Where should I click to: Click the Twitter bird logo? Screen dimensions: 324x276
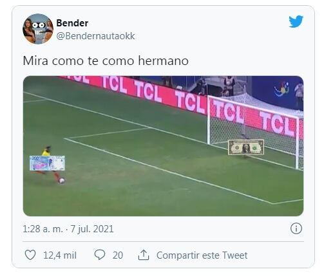point(296,22)
